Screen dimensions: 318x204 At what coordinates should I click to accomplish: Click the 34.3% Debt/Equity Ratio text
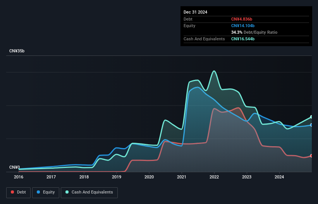tap(254, 32)
